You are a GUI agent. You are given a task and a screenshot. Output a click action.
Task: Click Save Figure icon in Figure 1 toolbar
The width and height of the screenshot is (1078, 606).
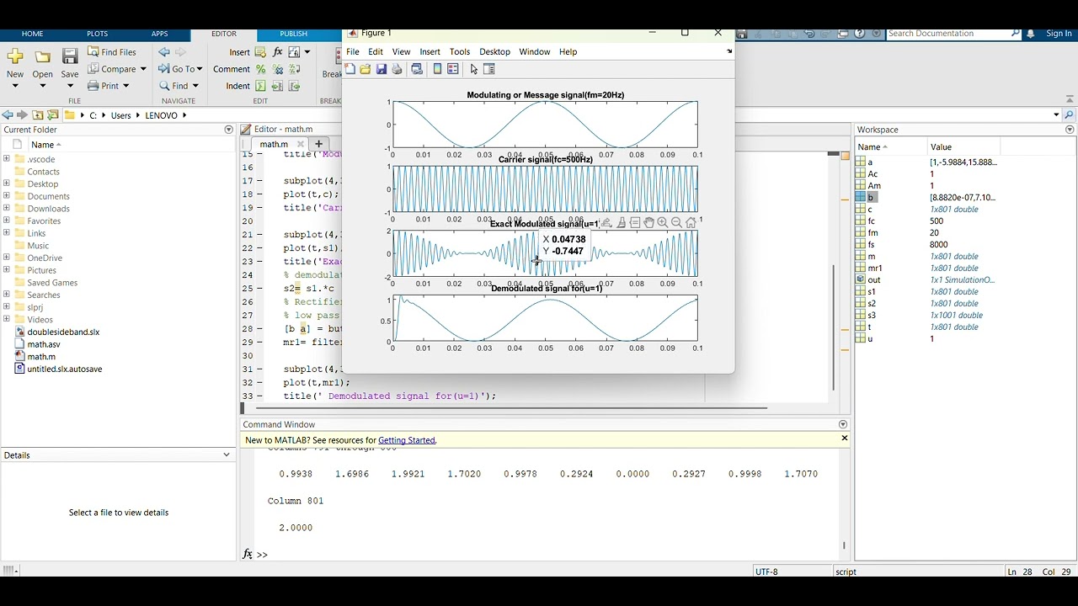(x=381, y=70)
